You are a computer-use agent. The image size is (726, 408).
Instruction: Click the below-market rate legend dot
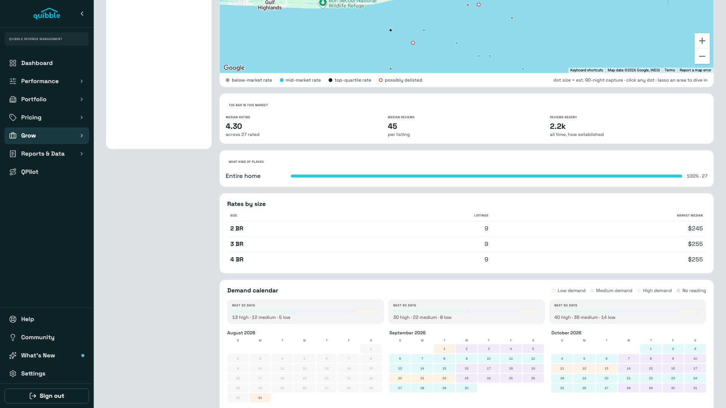pos(228,80)
